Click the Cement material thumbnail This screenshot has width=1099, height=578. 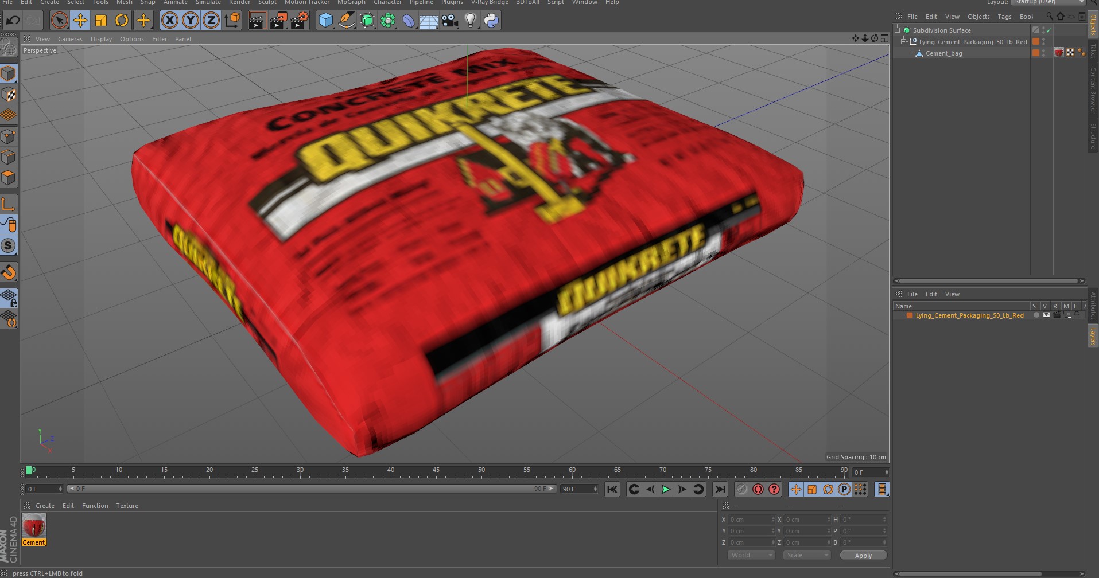click(x=34, y=526)
